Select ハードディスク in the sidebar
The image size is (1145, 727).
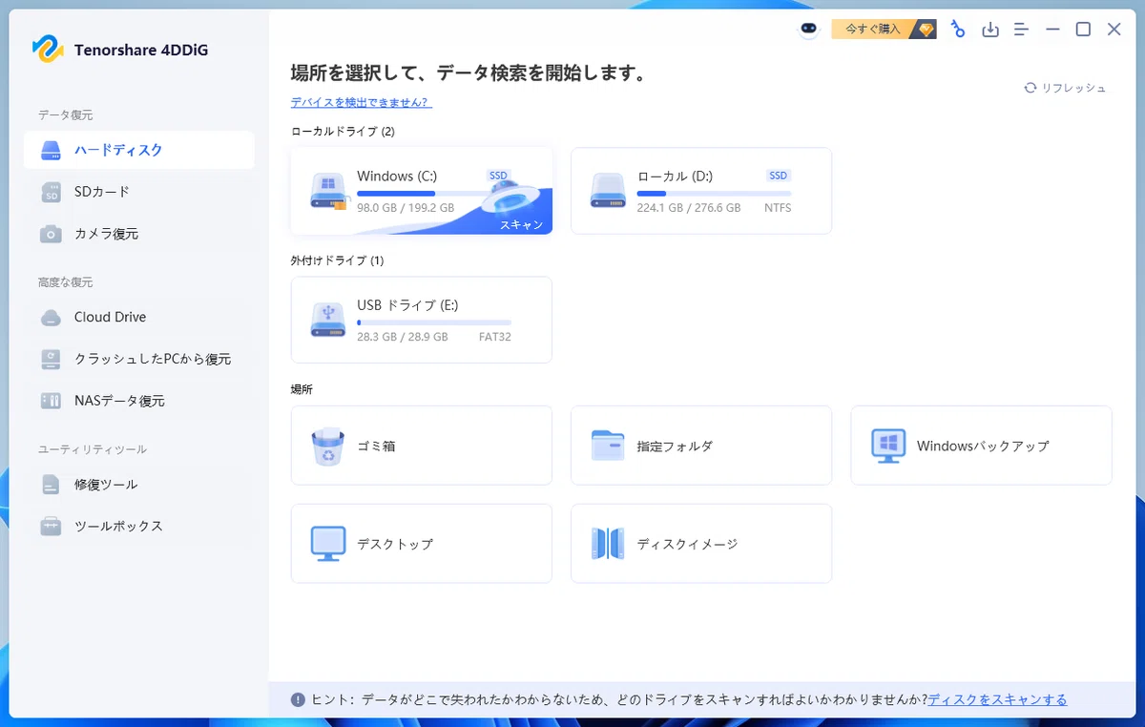(139, 150)
